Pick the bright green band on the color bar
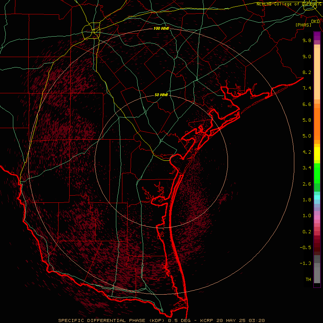The height and width of the screenshot is (323, 323). pyautogui.click(x=317, y=173)
